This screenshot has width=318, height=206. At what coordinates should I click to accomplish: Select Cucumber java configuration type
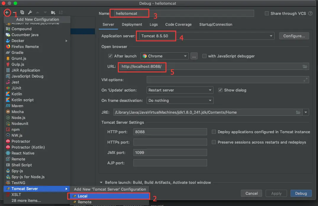click(x=36, y=35)
